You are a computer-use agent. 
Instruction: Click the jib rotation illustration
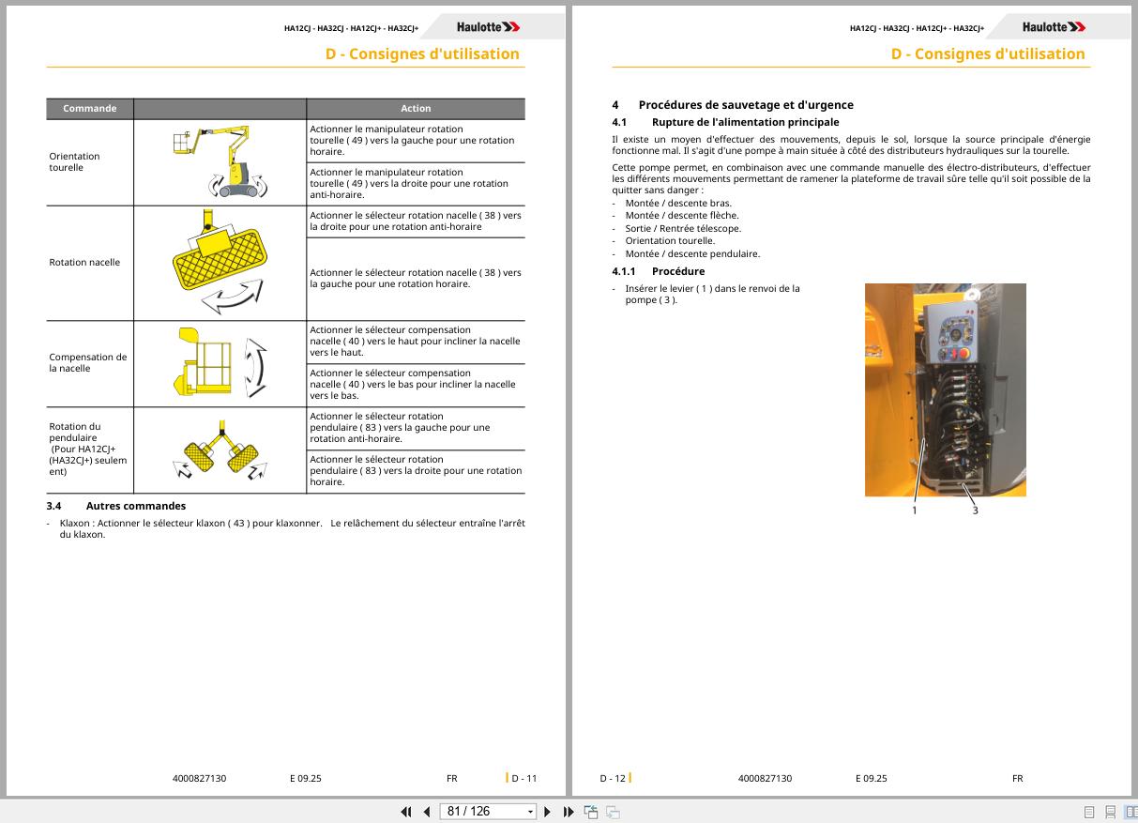220,449
